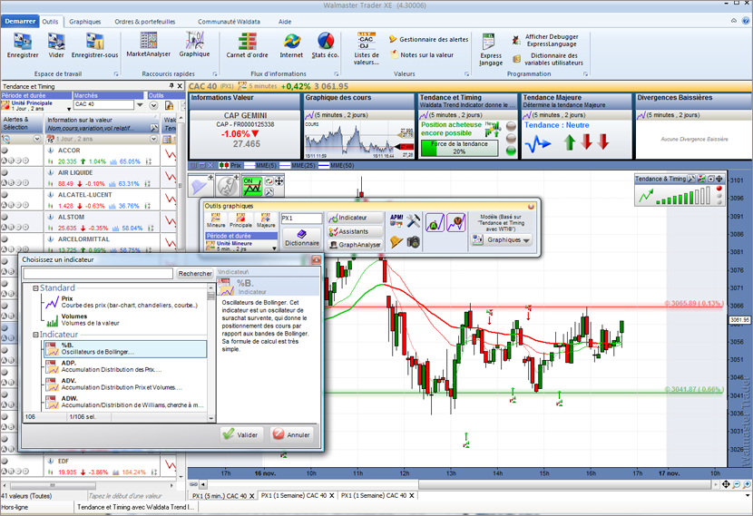Click the Rechercher button

pos(195,274)
